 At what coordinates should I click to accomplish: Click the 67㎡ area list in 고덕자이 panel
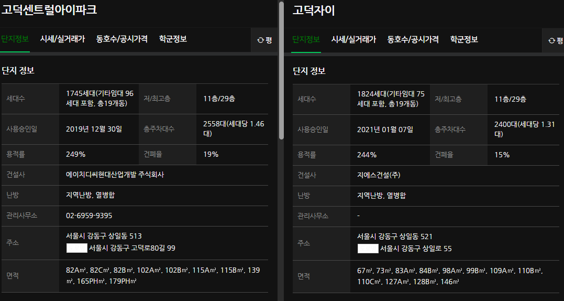450,276
